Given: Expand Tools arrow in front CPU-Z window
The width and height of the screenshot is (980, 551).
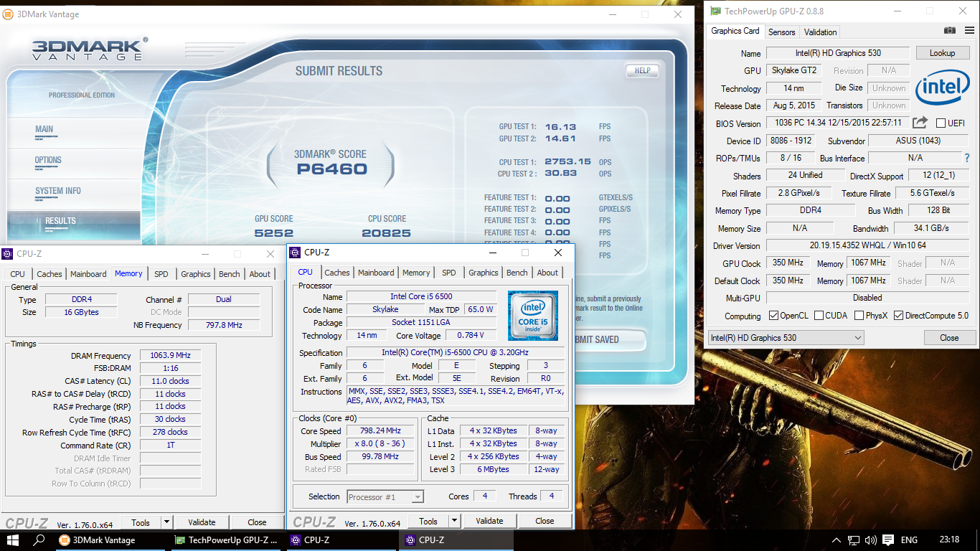Looking at the screenshot, I should [454, 522].
